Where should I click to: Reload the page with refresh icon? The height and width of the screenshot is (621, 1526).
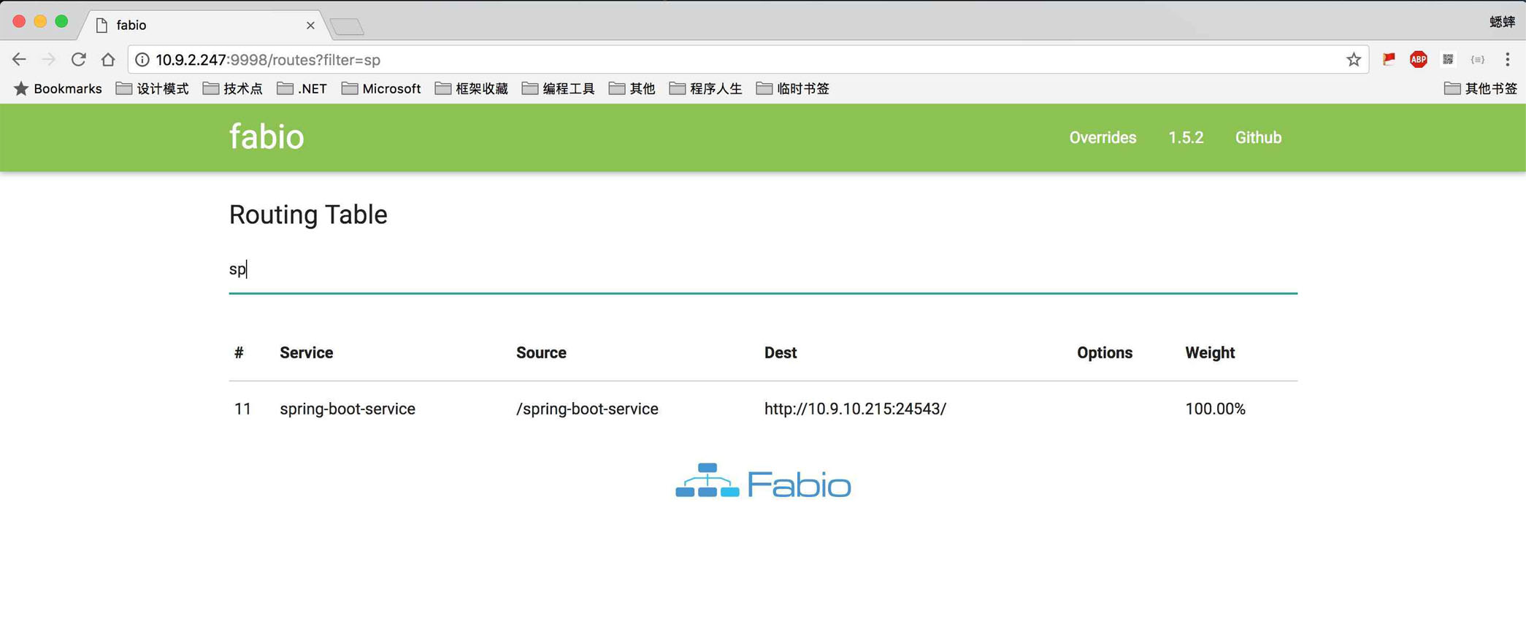(x=79, y=60)
